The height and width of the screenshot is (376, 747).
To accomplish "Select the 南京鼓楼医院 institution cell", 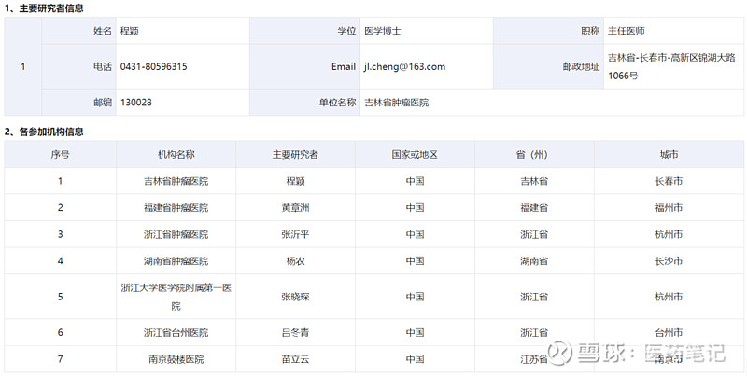I will (176, 358).
